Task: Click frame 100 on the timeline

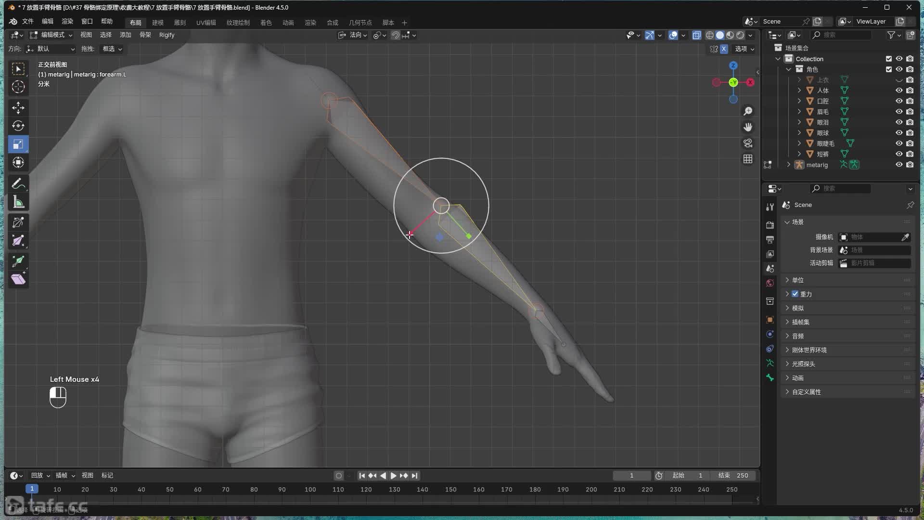Action: point(310,489)
